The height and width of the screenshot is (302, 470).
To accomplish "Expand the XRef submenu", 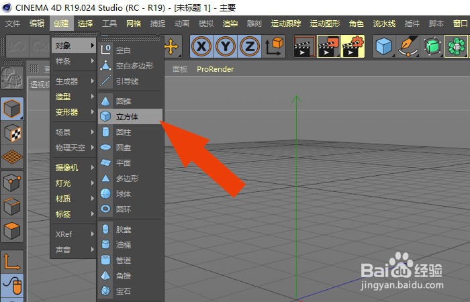I will 73,234.
